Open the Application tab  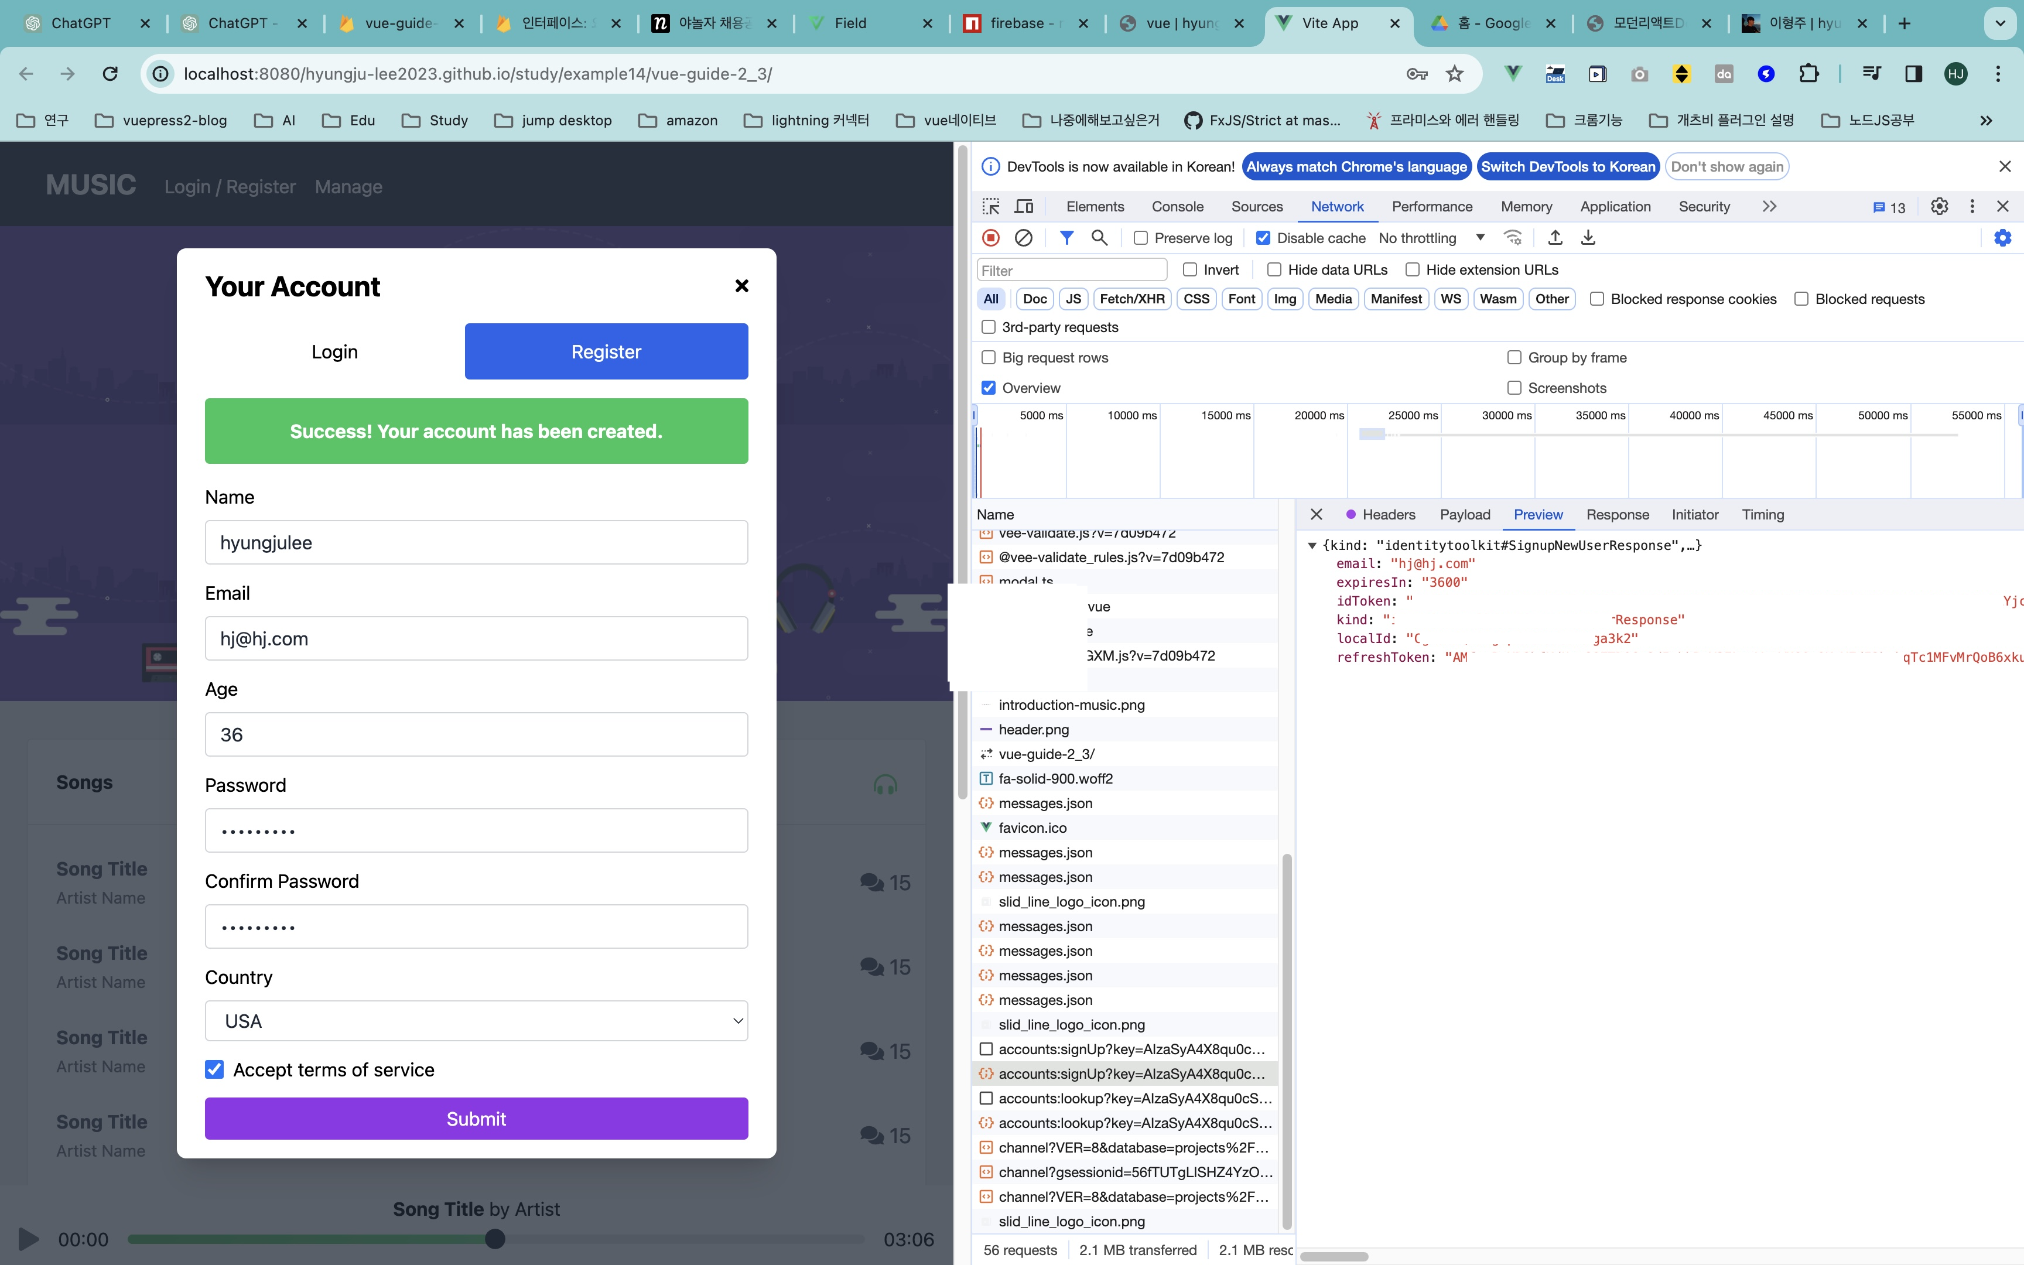pyautogui.click(x=1614, y=207)
